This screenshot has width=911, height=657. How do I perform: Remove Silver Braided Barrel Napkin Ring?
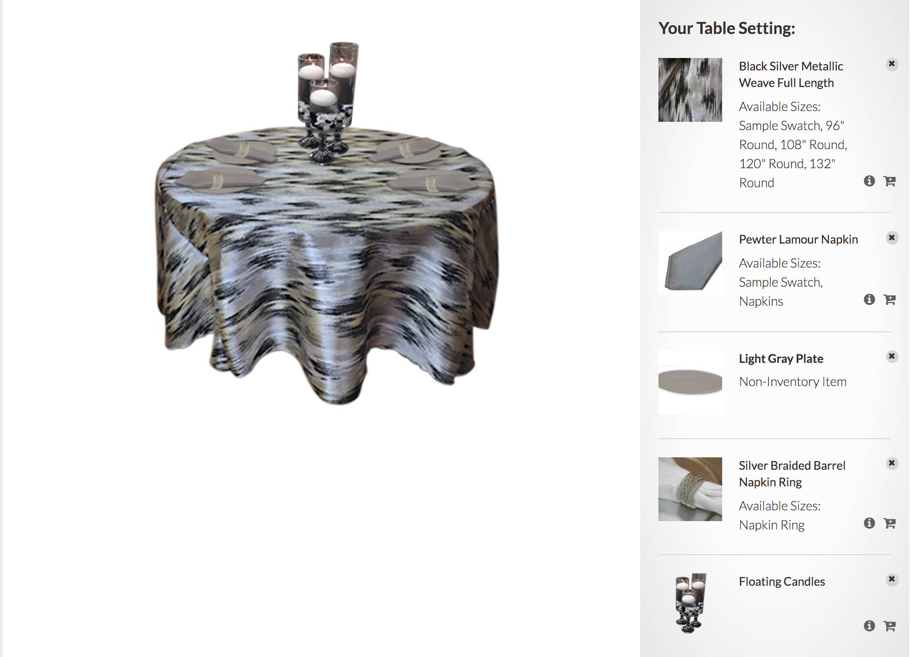pos(892,463)
